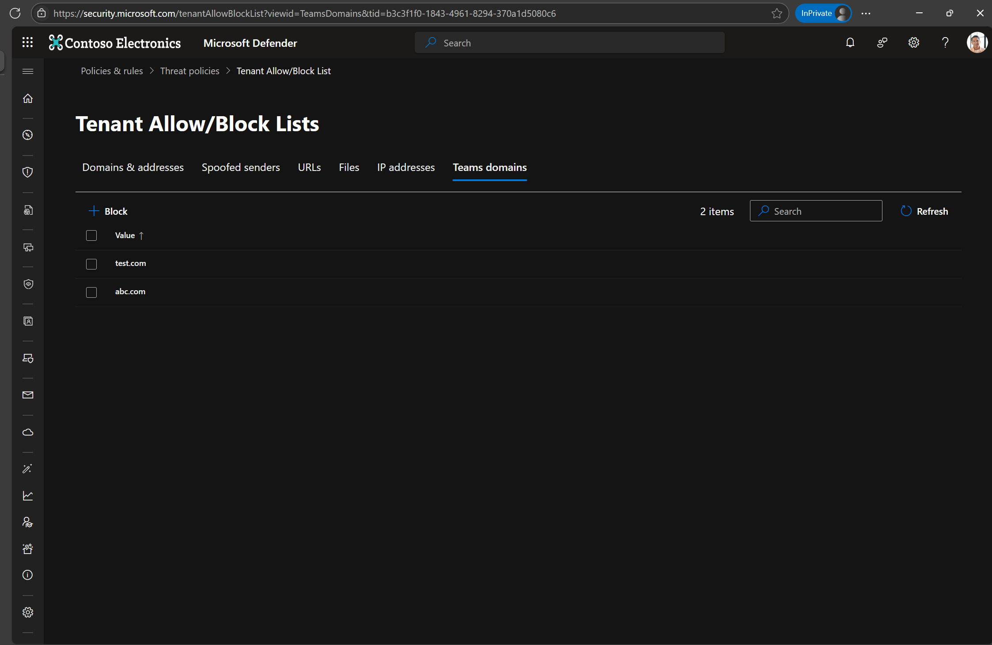
Task: Switch to the Spoofed senders tab
Action: 241,167
